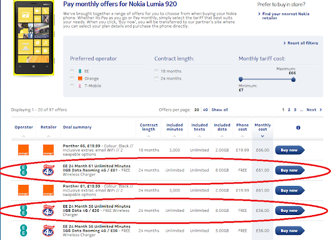Toggle Monthly cost sort arrow
The width and height of the screenshot is (333, 240).
(x=262, y=136)
